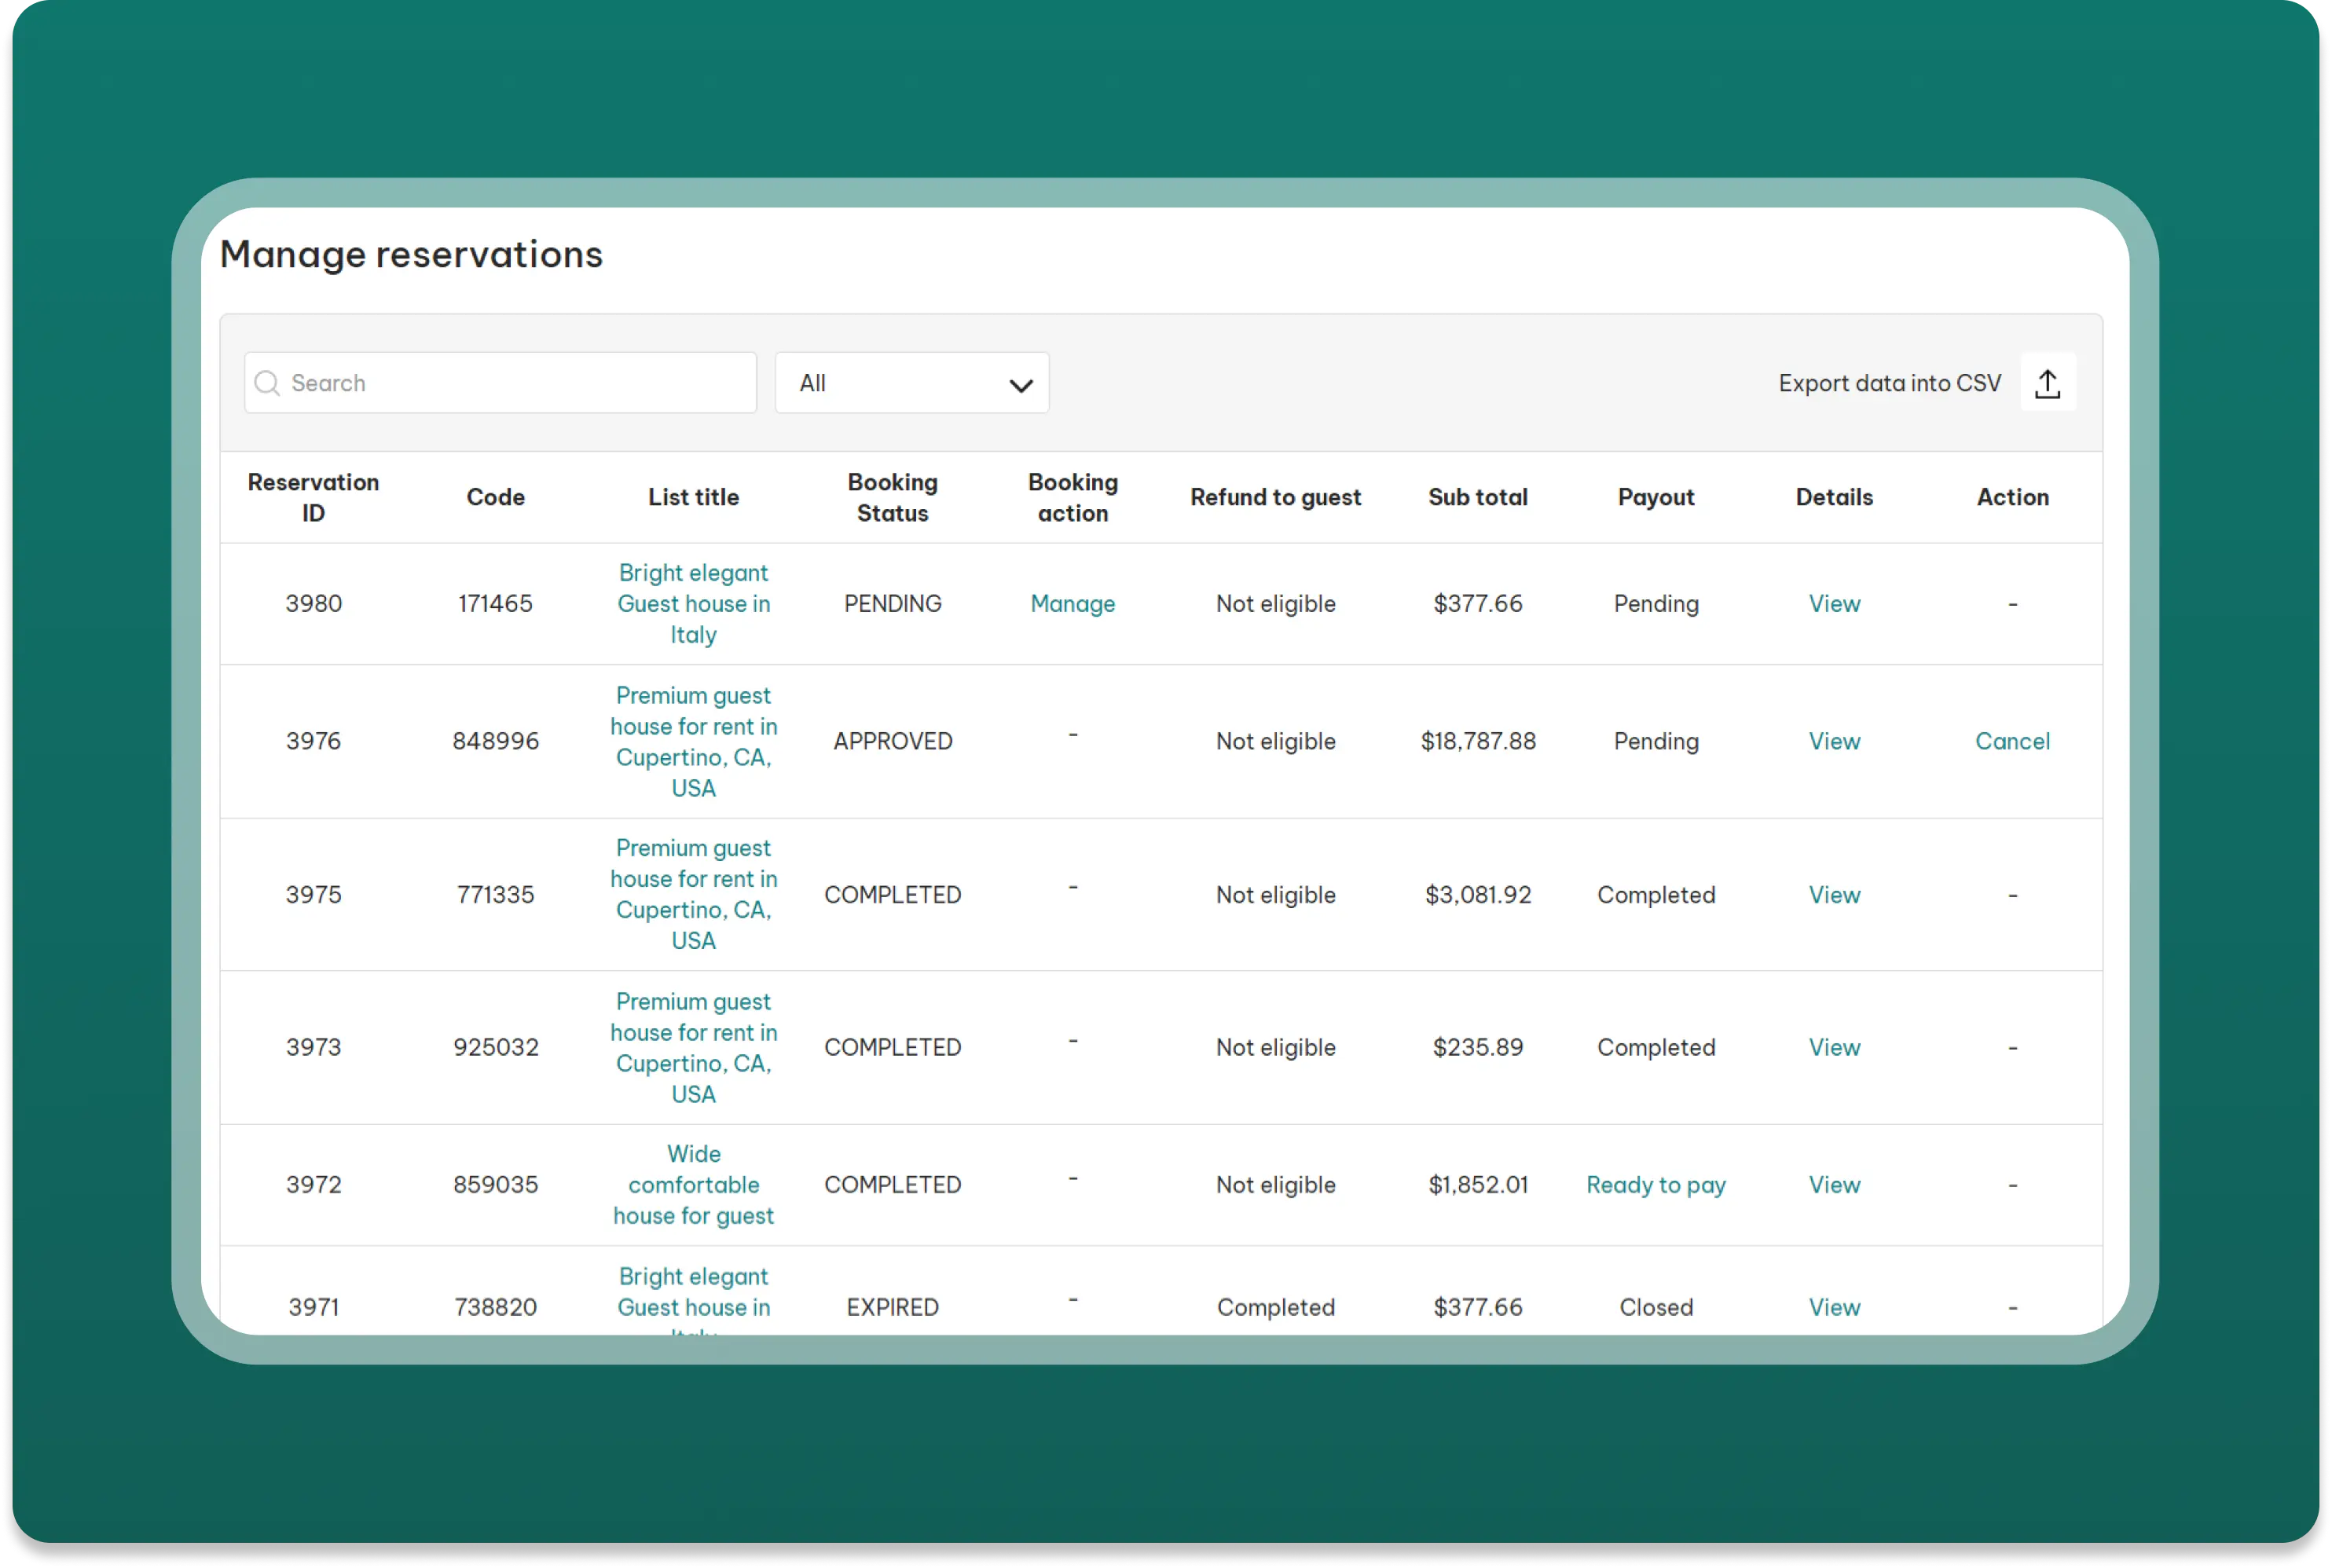Select reservation ID 3972 cell
The width and height of the screenshot is (2332, 1568).
pos(313,1185)
